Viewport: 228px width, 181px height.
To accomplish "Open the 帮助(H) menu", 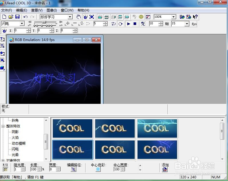I will point(83,10).
